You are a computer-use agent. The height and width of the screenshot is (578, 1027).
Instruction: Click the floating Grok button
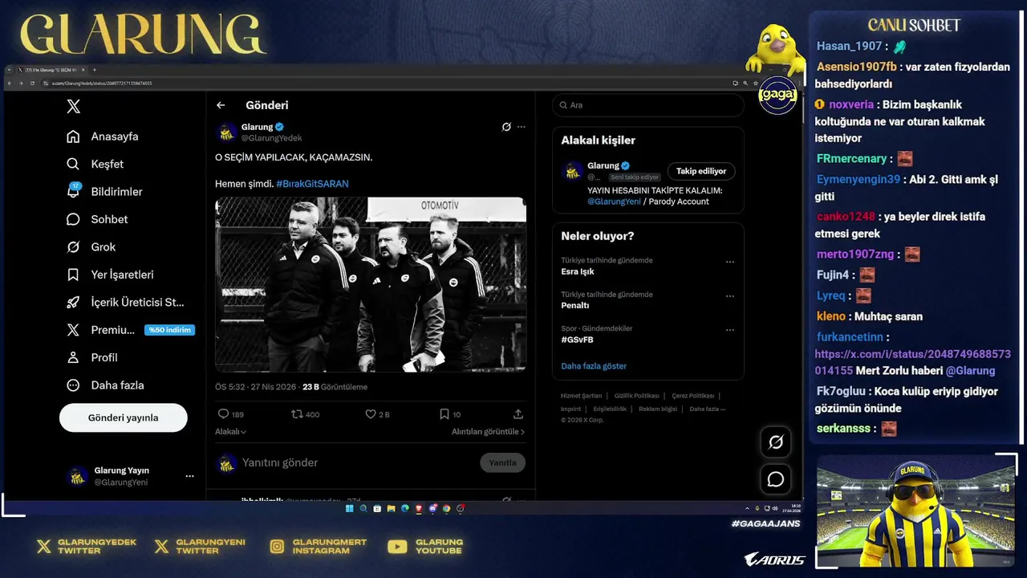pyautogui.click(x=776, y=442)
